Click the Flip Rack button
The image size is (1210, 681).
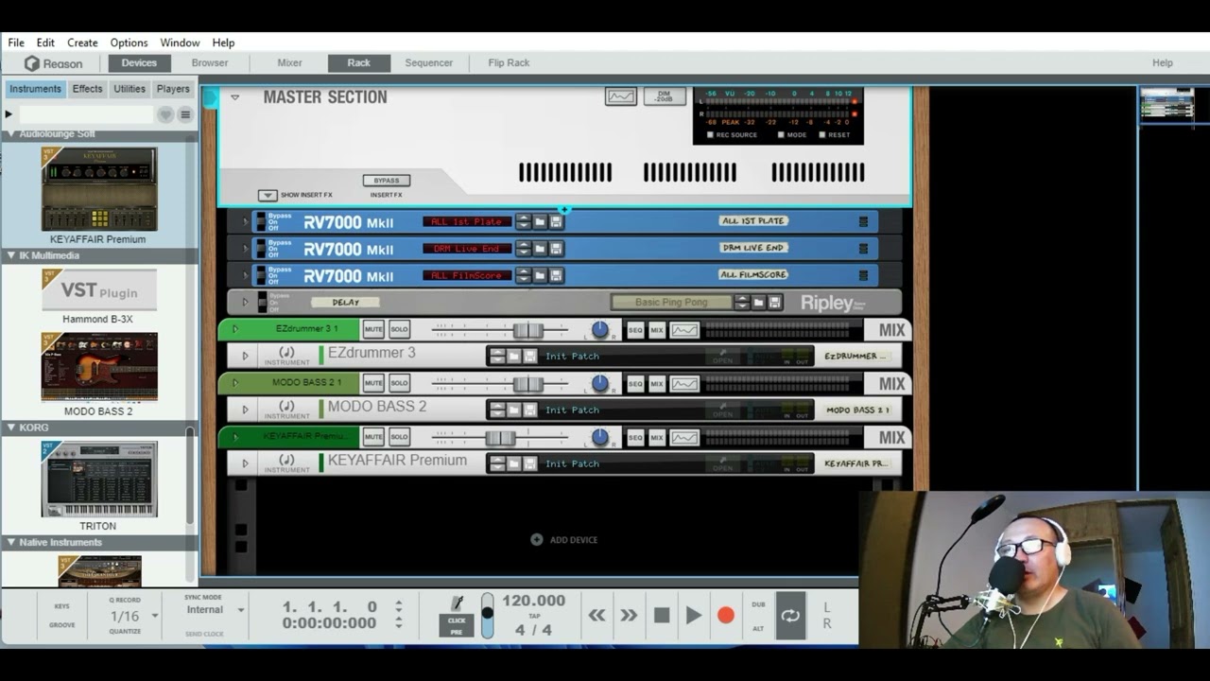tap(509, 62)
